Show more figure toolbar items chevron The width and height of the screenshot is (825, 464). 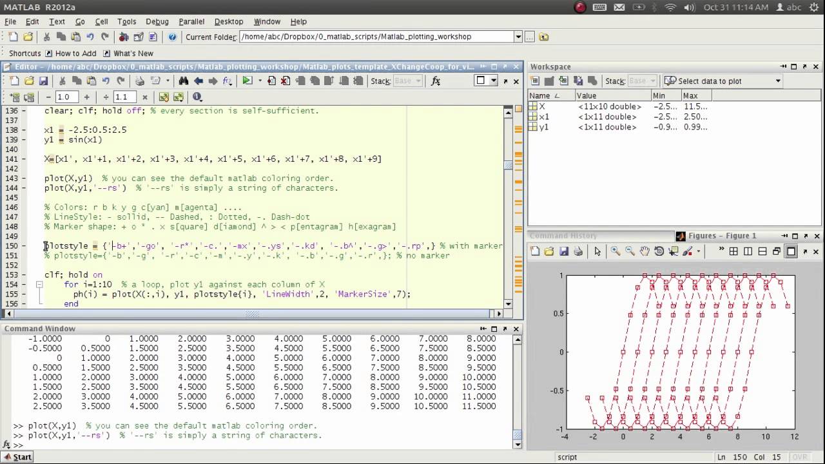(721, 250)
